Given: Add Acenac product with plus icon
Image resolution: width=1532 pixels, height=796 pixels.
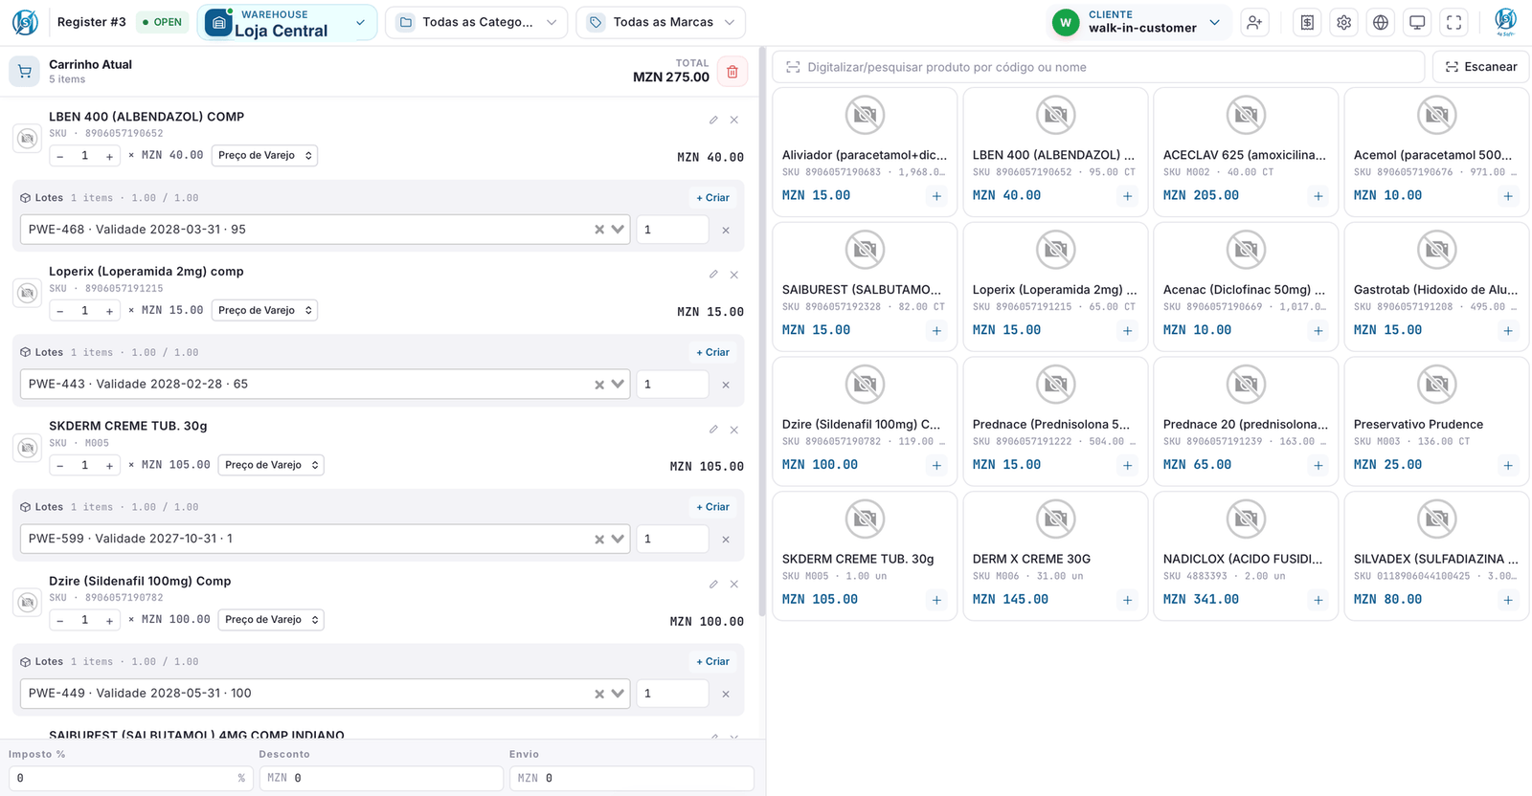Looking at the screenshot, I should tap(1318, 331).
